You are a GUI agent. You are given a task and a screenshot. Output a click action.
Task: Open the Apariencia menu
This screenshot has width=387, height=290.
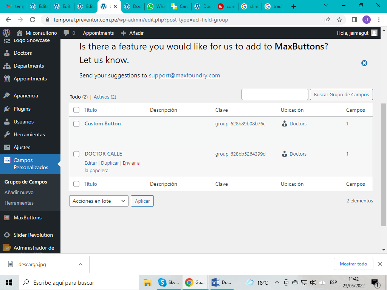click(x=26, y=96)
